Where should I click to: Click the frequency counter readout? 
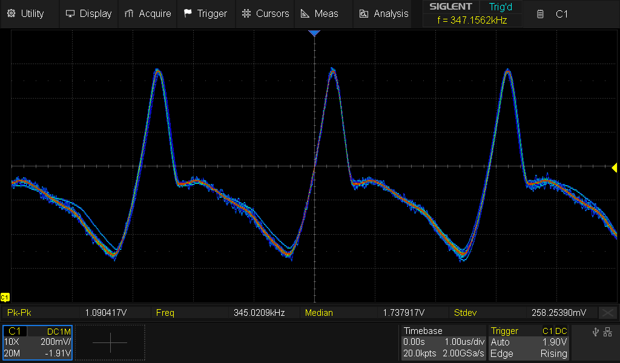pyautogui.click(x=472, y=20)
